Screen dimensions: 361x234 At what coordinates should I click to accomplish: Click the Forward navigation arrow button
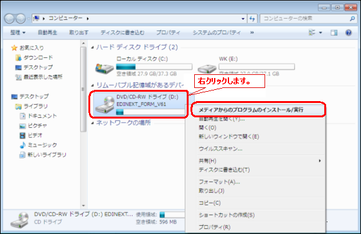[x=21, y=19]
